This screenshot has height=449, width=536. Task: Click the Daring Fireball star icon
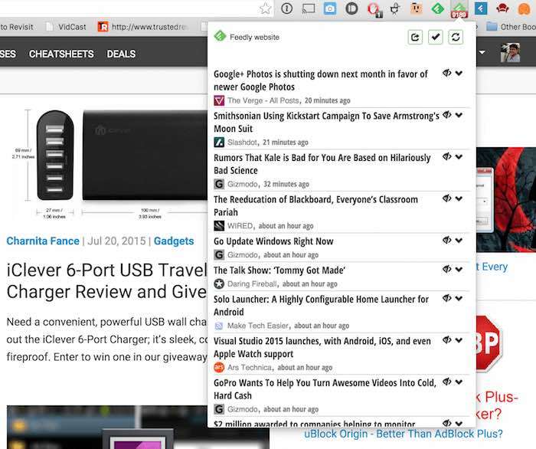pyautogui.click(x=219, y=283)
